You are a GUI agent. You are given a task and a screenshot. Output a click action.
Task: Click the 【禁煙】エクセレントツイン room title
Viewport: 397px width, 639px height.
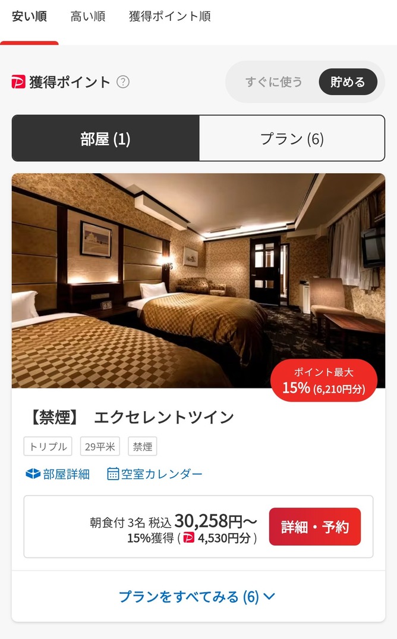132,417
